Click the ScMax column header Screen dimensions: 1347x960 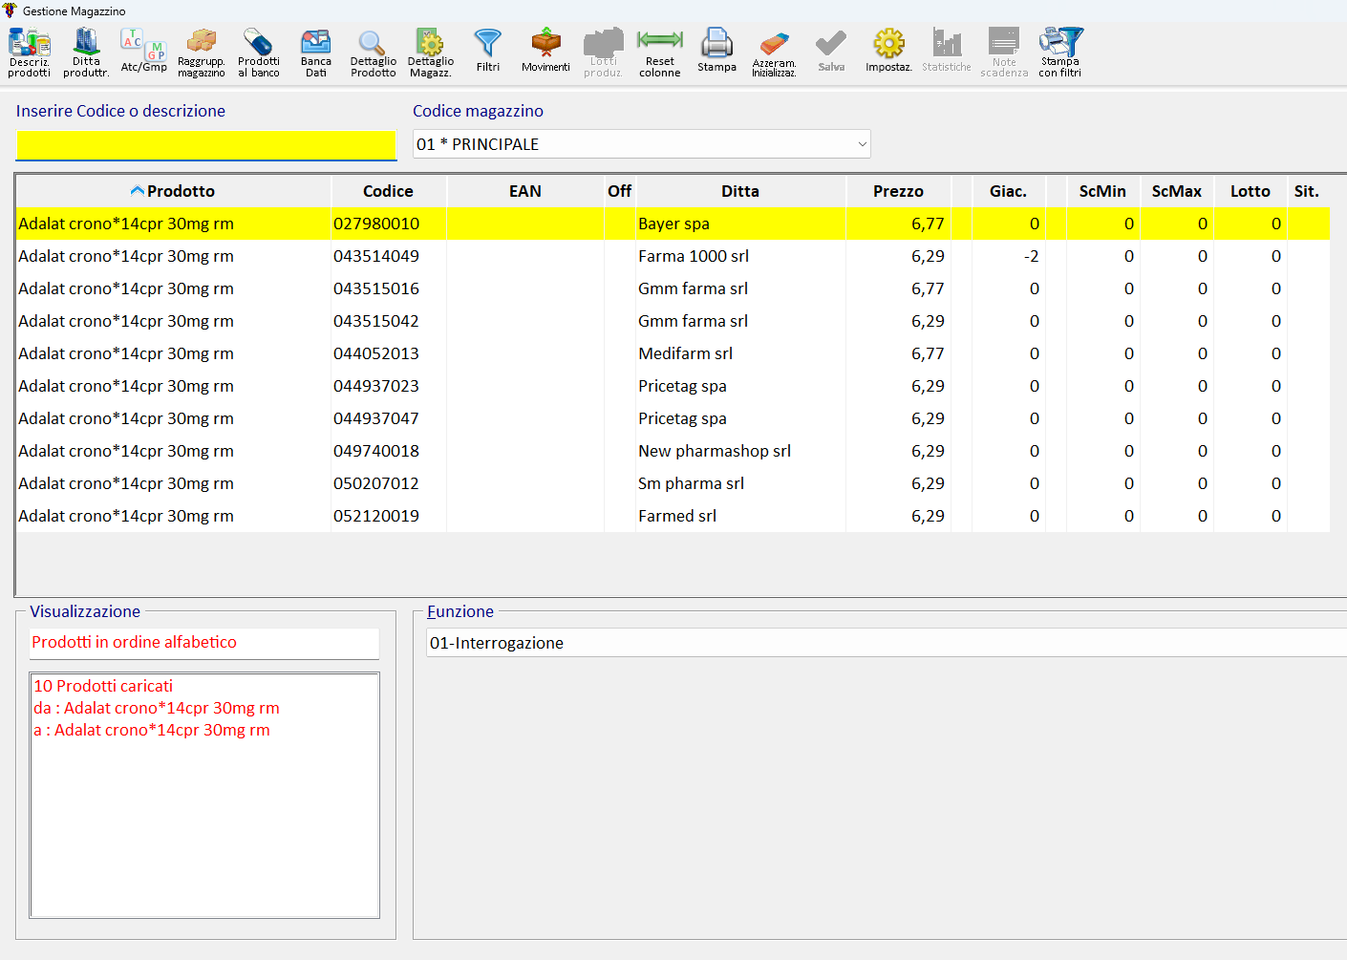click(1176, 191)
